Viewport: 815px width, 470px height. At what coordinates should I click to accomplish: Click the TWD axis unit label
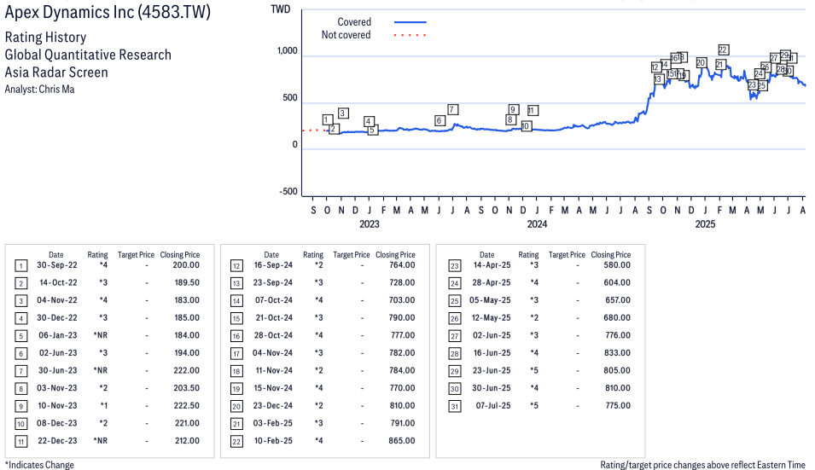click(x=280, y=9)
